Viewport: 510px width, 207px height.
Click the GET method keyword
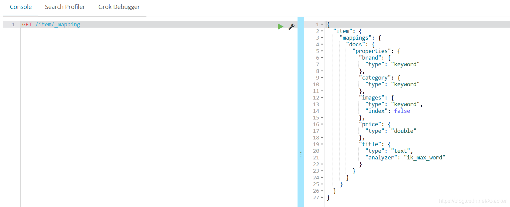[x=27, y=24]
